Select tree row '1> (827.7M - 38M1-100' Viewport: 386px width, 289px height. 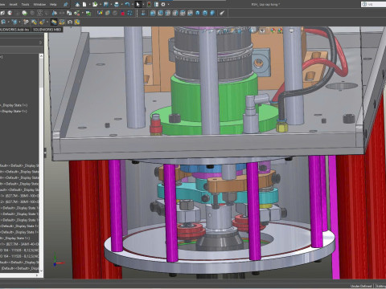[x=19, y=196]
